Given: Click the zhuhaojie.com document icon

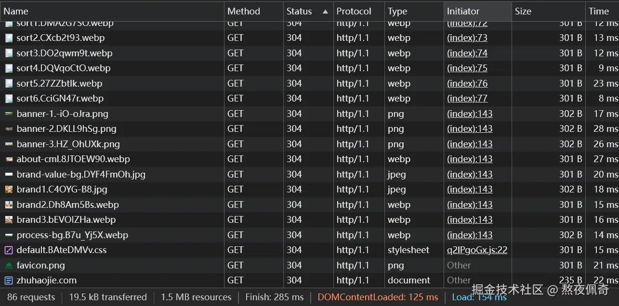Looking at the screenshot, I should pos(9,280).
